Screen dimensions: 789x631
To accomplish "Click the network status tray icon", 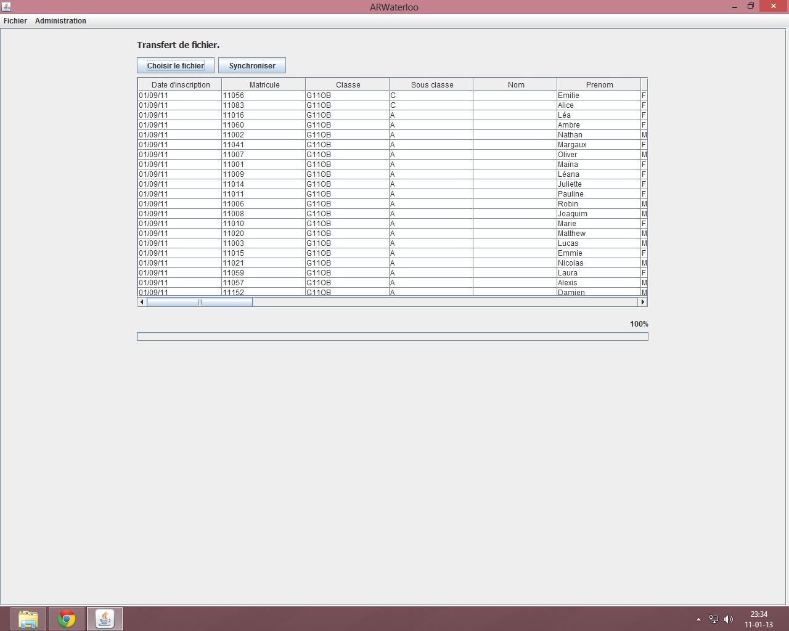I will pyautogui.click(x=713, y=619).
